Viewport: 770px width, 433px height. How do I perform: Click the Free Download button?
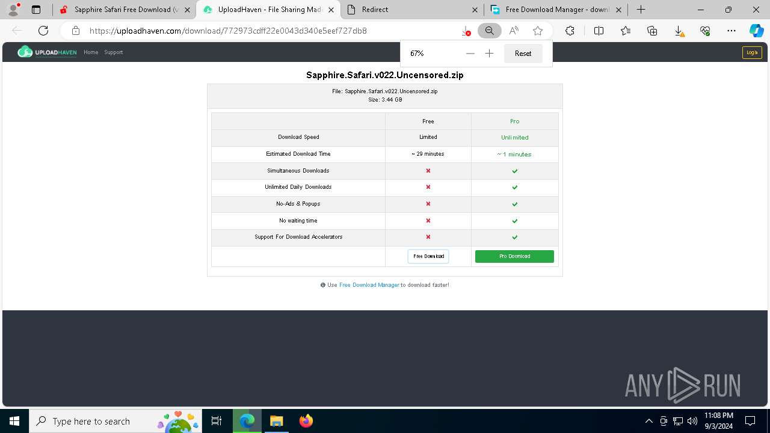[x=428, y=256]
